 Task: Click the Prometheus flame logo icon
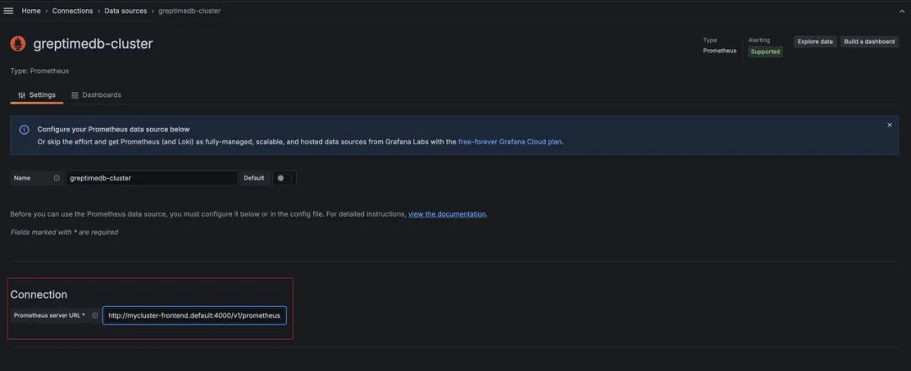coord(18,44)
